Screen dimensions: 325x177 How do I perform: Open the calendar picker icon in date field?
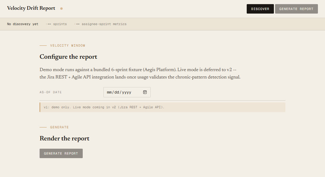pos(145,92)
